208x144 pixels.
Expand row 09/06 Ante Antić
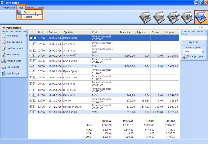(31, 84)
